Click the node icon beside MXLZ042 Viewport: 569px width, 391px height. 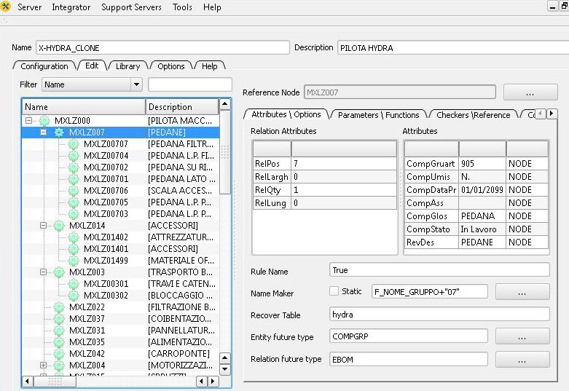(58, 354)
